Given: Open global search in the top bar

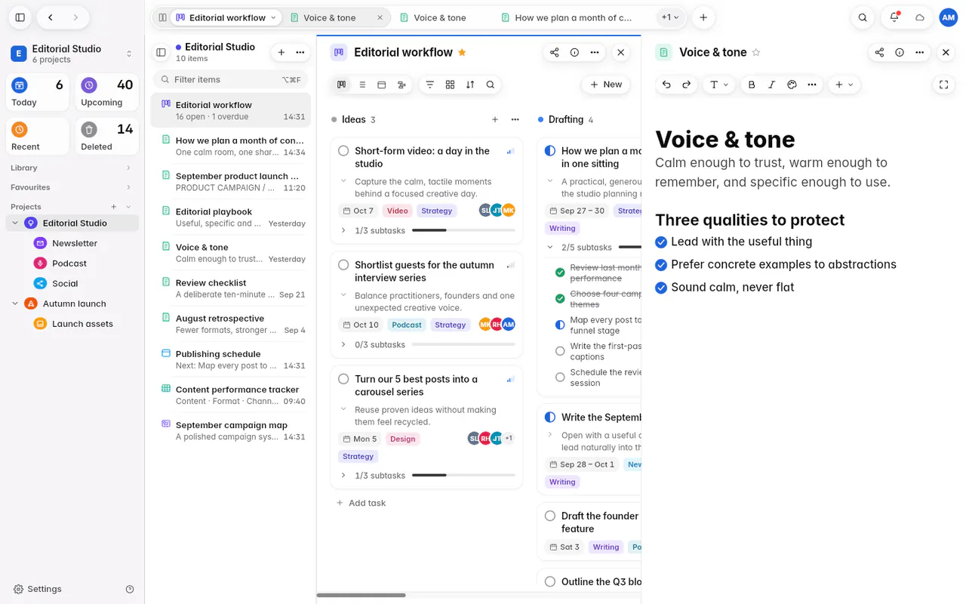Looking at the screenshot, I should click(863, 17).
